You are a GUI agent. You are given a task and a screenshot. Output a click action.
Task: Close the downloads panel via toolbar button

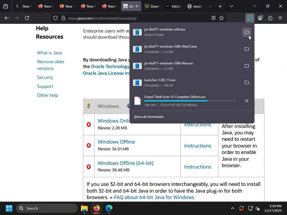tap(250, 18)
